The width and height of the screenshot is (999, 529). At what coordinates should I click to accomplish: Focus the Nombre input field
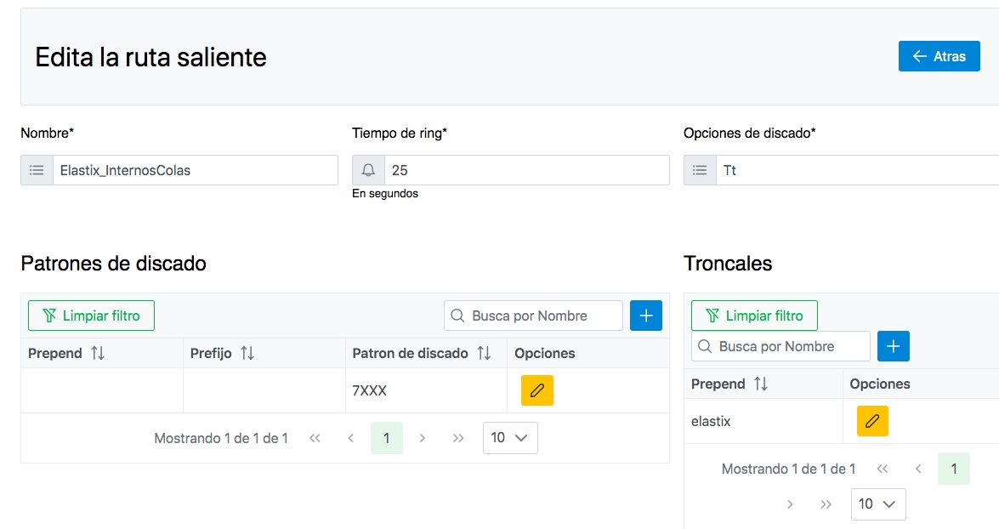coord(195,170)
